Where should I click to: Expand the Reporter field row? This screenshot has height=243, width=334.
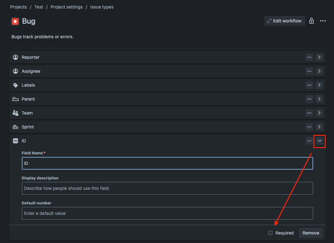319,57
